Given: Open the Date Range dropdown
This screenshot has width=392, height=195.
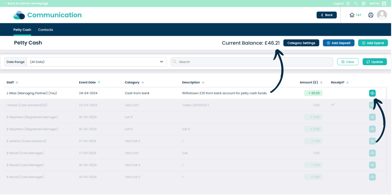Looking at the screenshot, I should pyautogui.click(x=96, y=62).
